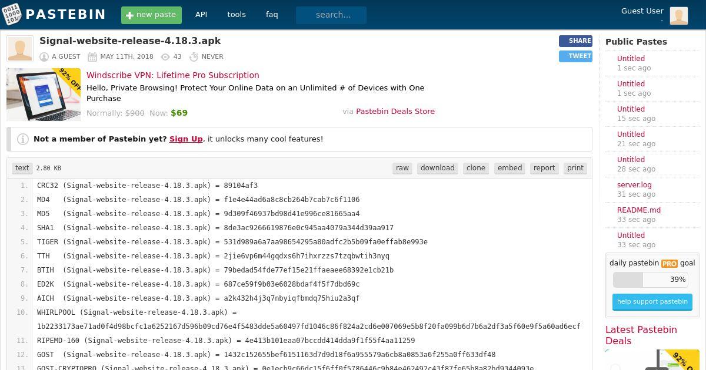Click the AICH hash line
Viewport: 706px width, 370px height.
pos(198,298)
